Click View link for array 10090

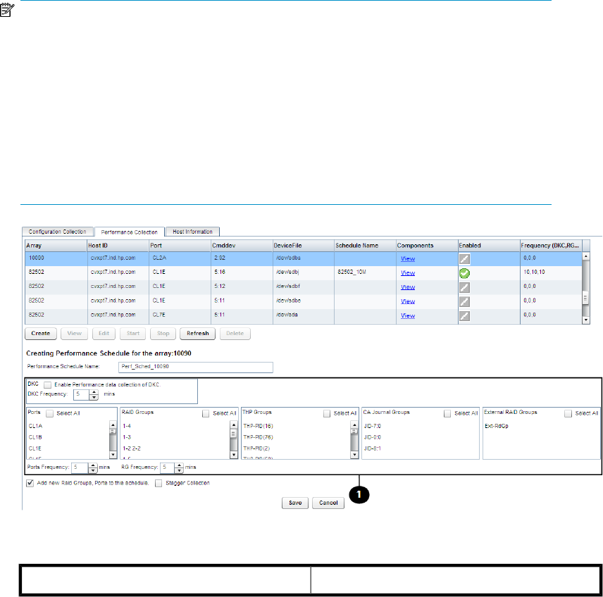[407, 259]
